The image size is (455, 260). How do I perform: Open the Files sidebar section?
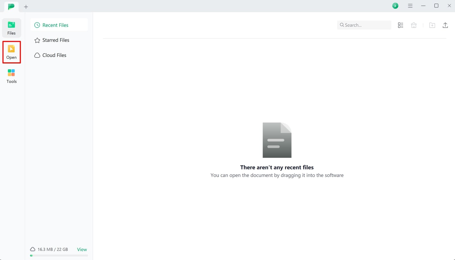click(11, 28)
